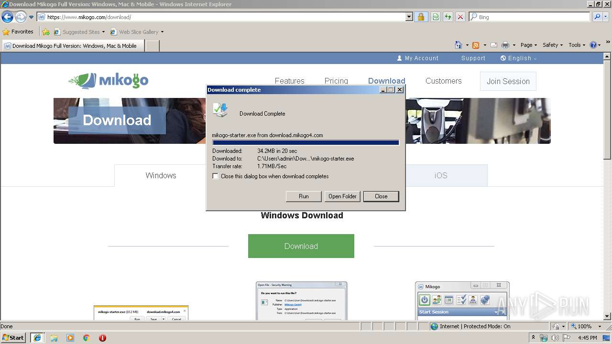Viewport: 612px width, 344px height.
Task: Open the Web Slice Gallery link
Action: point(137,32)
